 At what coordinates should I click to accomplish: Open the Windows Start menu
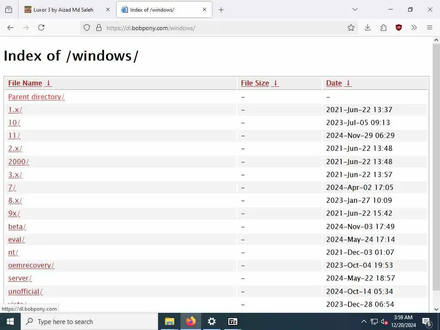tap(10, 321)
